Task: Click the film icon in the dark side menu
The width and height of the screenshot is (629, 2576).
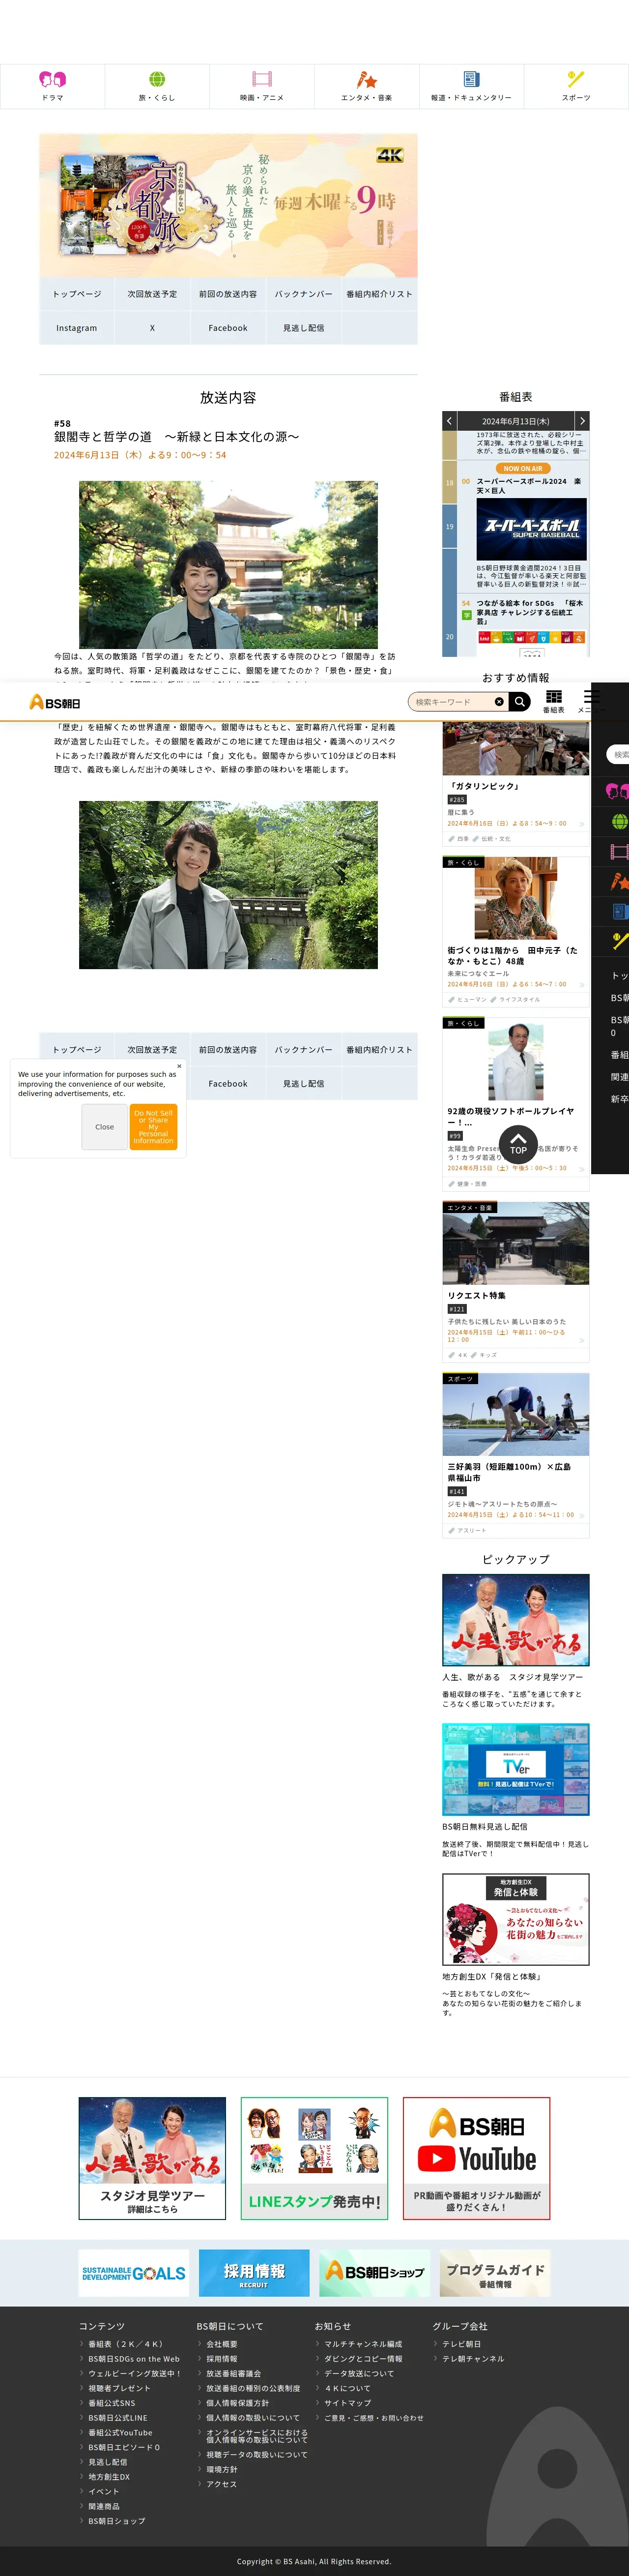Action: click(619, 852)
